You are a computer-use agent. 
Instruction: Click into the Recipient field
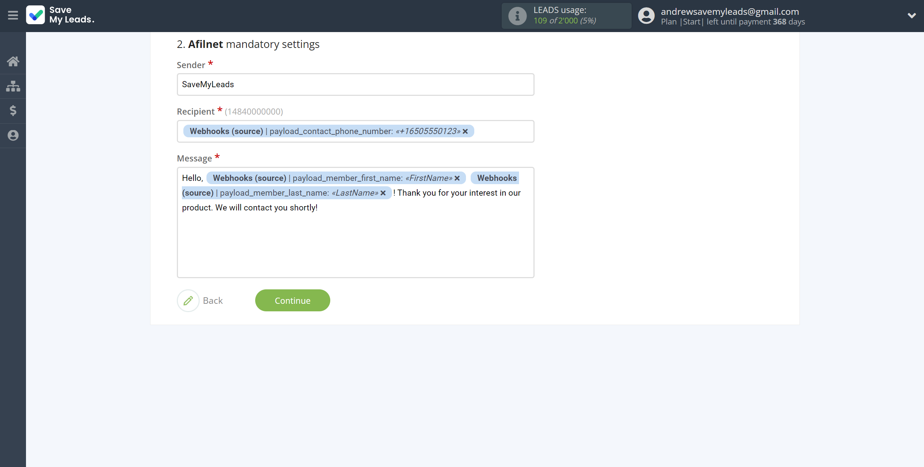(x=356, y=132)
